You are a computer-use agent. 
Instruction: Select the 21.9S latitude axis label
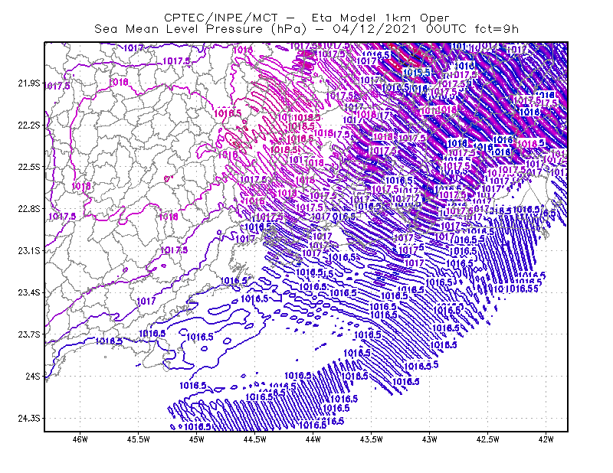[x=29, y=83]
